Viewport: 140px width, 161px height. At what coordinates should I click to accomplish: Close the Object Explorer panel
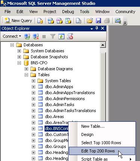click(x=103, y=28)
